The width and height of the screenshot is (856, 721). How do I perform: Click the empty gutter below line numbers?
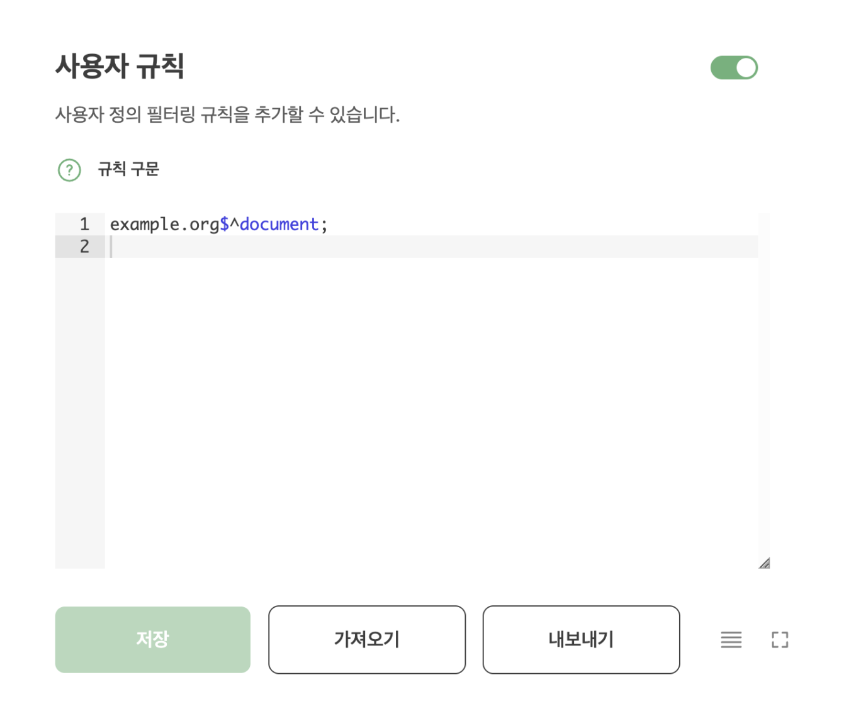(x=80, y=413)
